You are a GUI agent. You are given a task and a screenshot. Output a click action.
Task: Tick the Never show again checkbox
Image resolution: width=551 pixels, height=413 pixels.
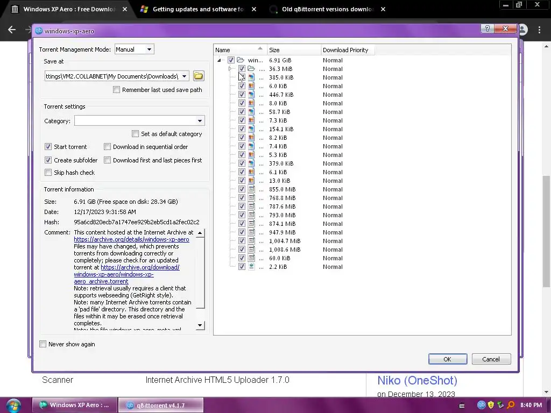(x=43, y=344)
